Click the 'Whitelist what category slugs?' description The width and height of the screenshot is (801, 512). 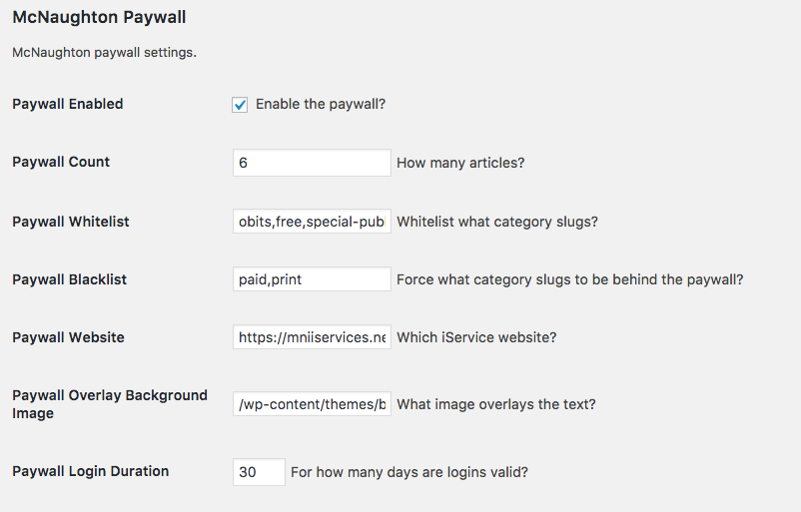pyautogui.click(x=497, y=221)
